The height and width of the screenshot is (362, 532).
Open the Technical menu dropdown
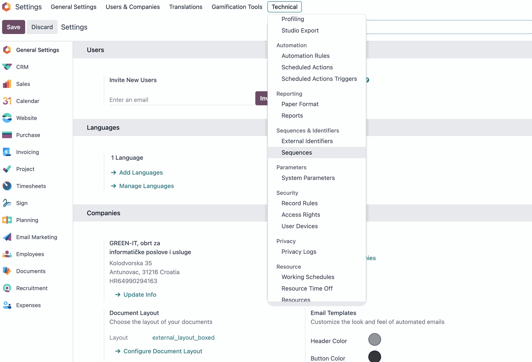click(x=285, y=7)
